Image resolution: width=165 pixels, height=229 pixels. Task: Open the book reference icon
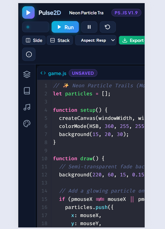pyautogui.click(x=27, y=91)
